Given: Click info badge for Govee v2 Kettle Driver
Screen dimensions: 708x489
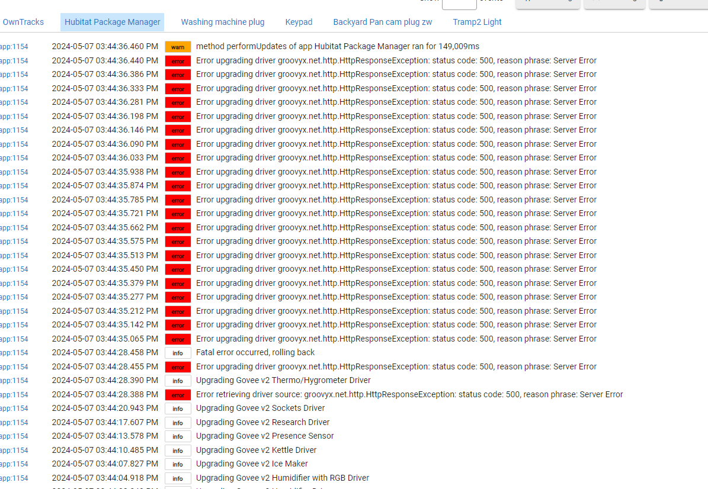Looking at the screenshot, I should (178, 451).
